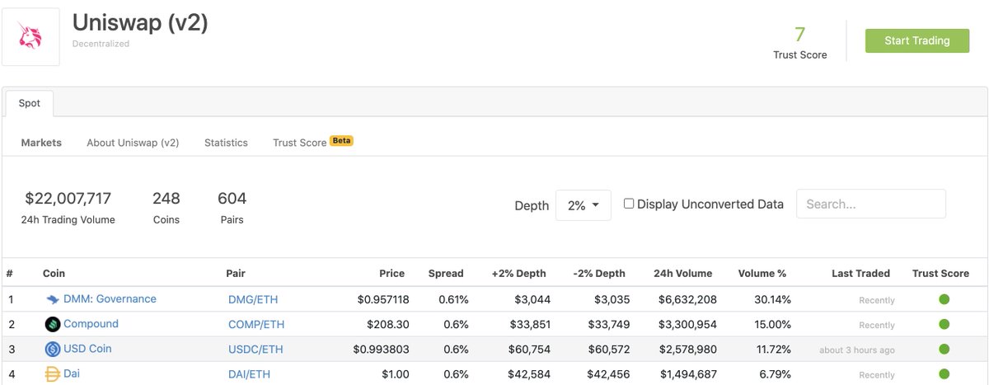Sort table by Spread column header
989x385 pixels.
click(446, 274)
